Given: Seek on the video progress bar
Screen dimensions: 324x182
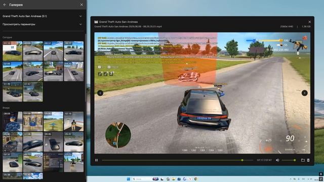Looking at the screenshot, I should click(x=178, y=160).
